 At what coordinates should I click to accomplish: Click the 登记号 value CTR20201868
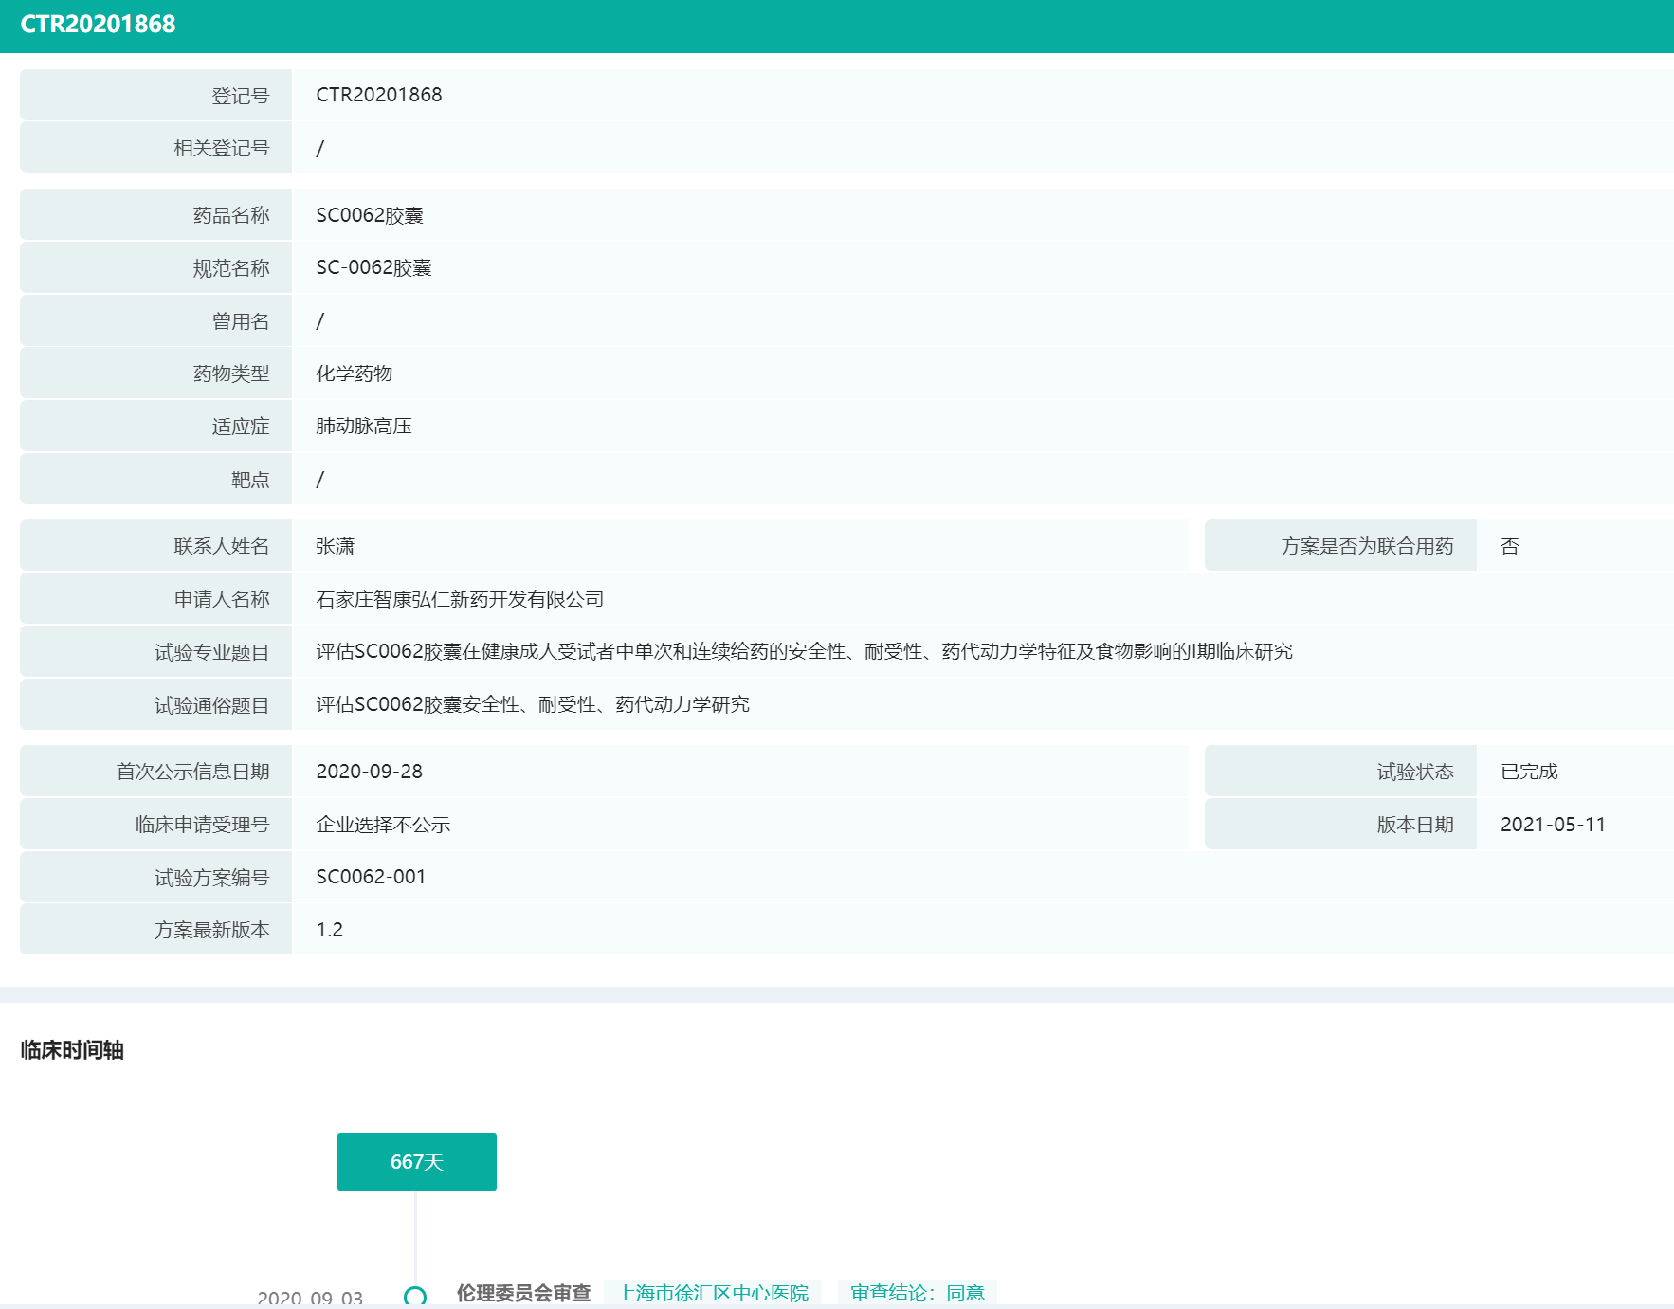tap(378, 95)
